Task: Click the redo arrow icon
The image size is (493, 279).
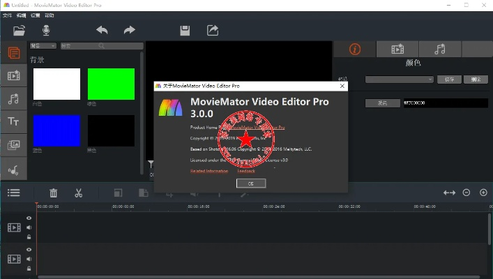Action: [129, 31]
